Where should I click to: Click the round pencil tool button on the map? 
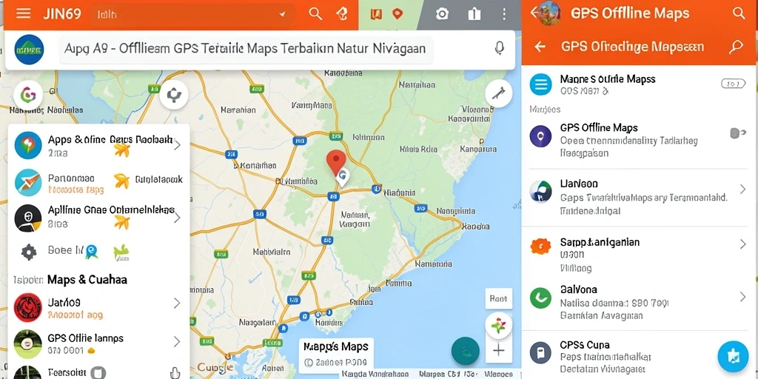(x=498, y=93)
